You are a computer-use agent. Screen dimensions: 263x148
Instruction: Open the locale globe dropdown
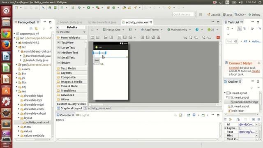pos(199,30)
